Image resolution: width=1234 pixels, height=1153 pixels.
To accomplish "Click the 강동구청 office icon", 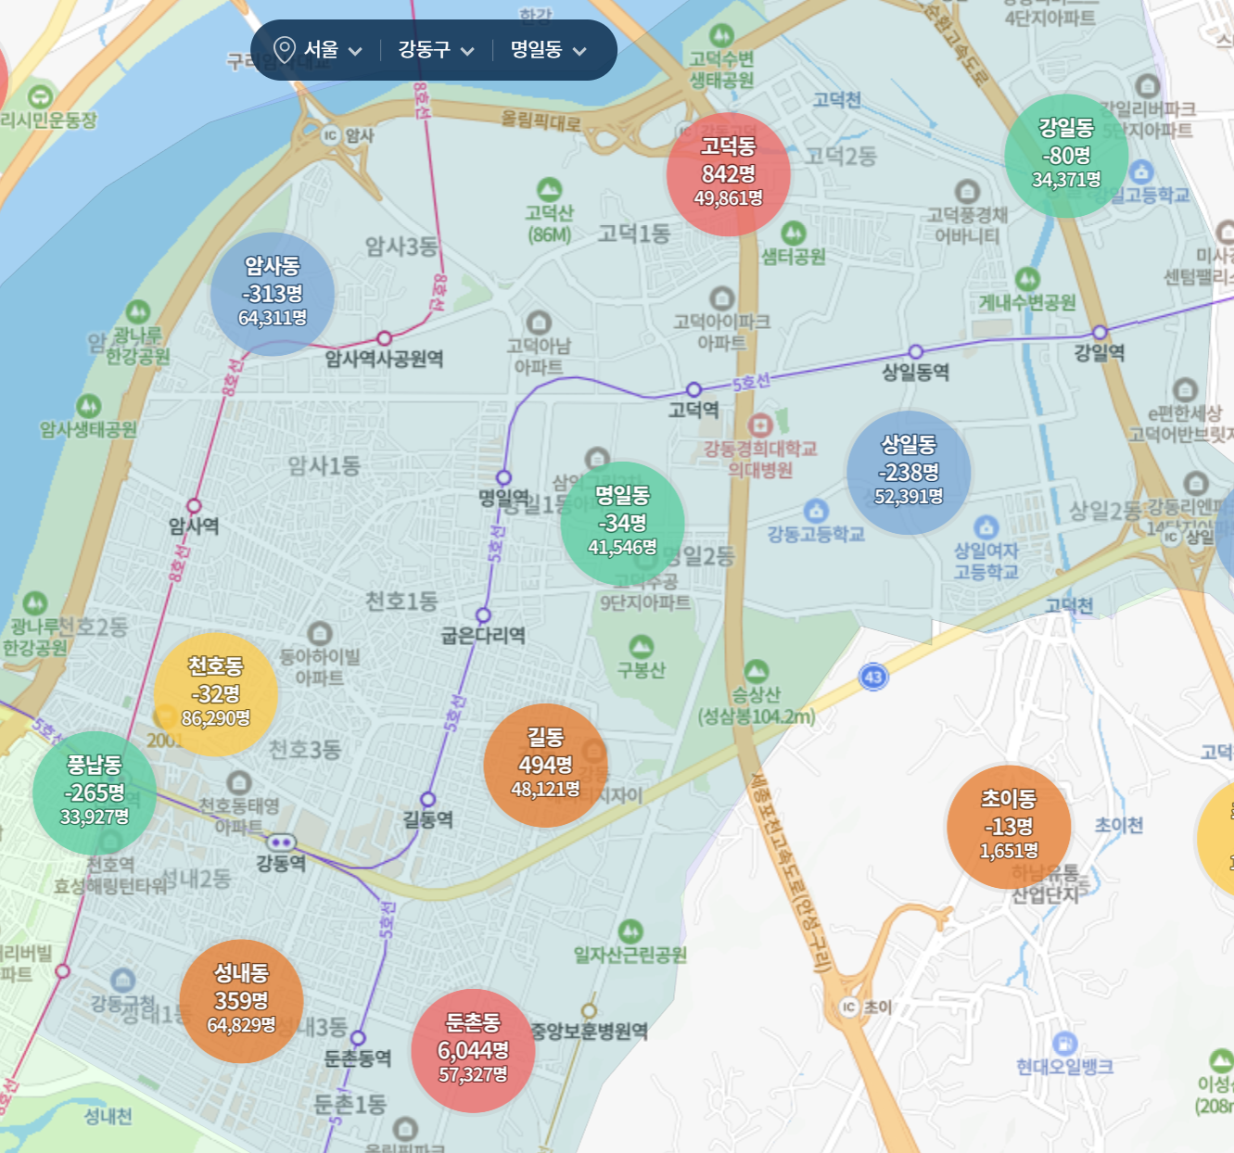I will [122, 980].
